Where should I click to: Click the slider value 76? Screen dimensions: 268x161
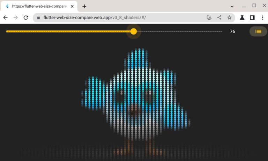232,31
